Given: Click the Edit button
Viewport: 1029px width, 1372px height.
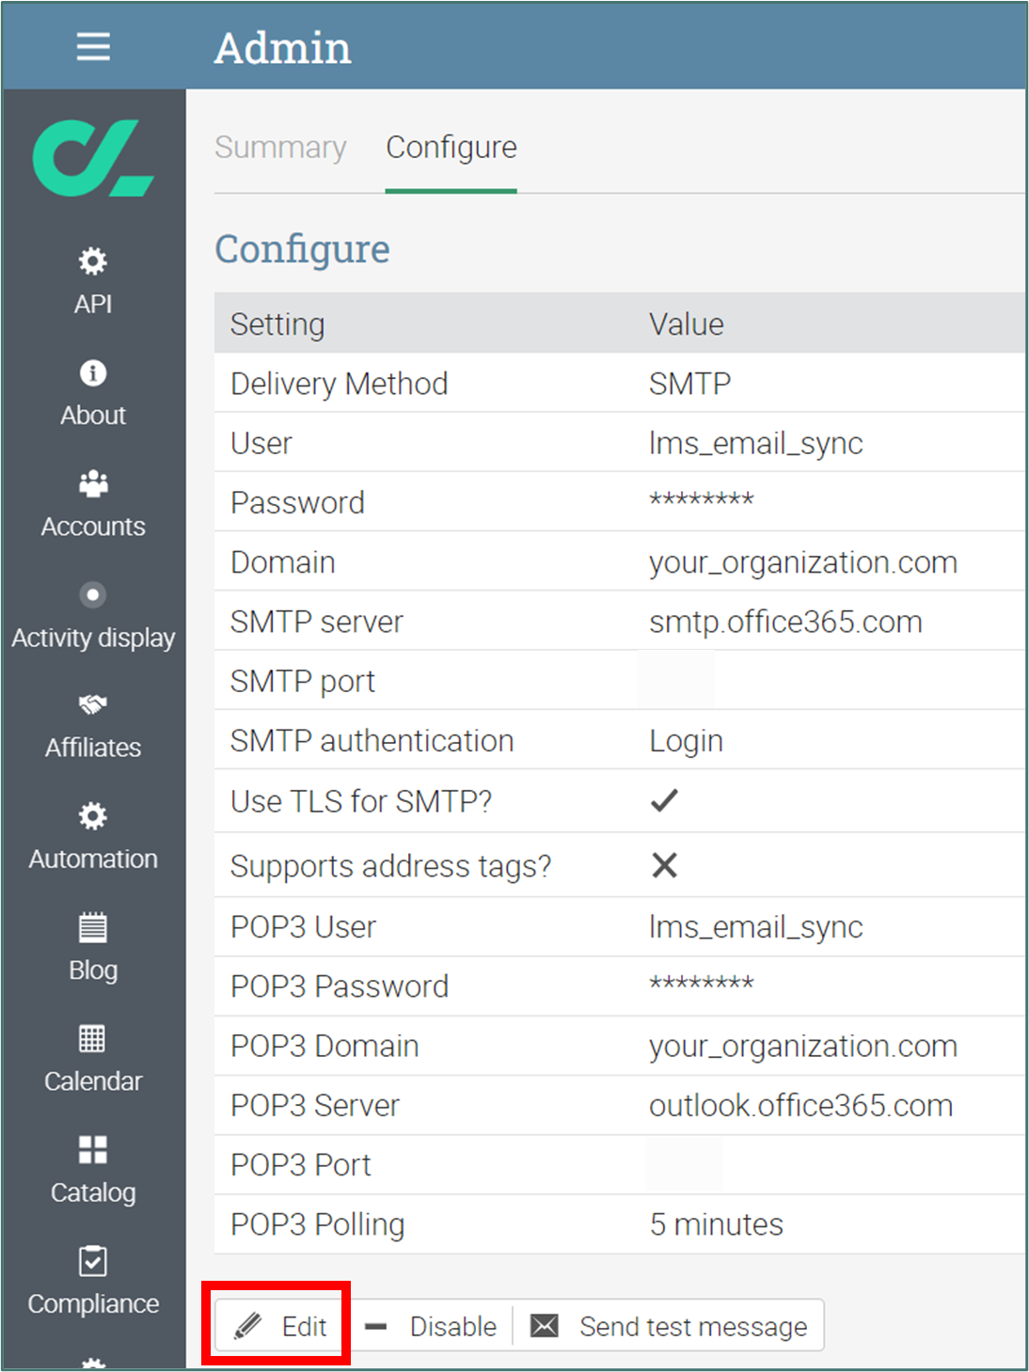Looking at the screenshot, I should [279, 1326].
